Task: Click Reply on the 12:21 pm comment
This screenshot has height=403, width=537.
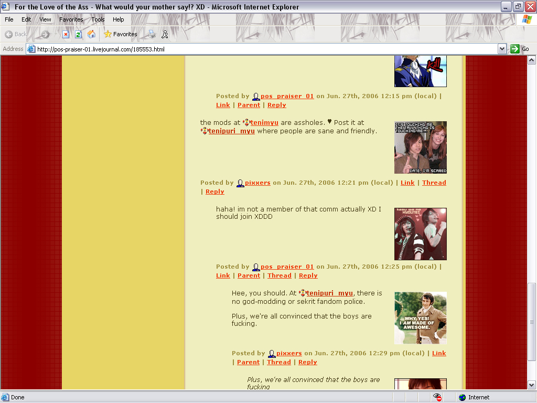Action: point(214,192)
